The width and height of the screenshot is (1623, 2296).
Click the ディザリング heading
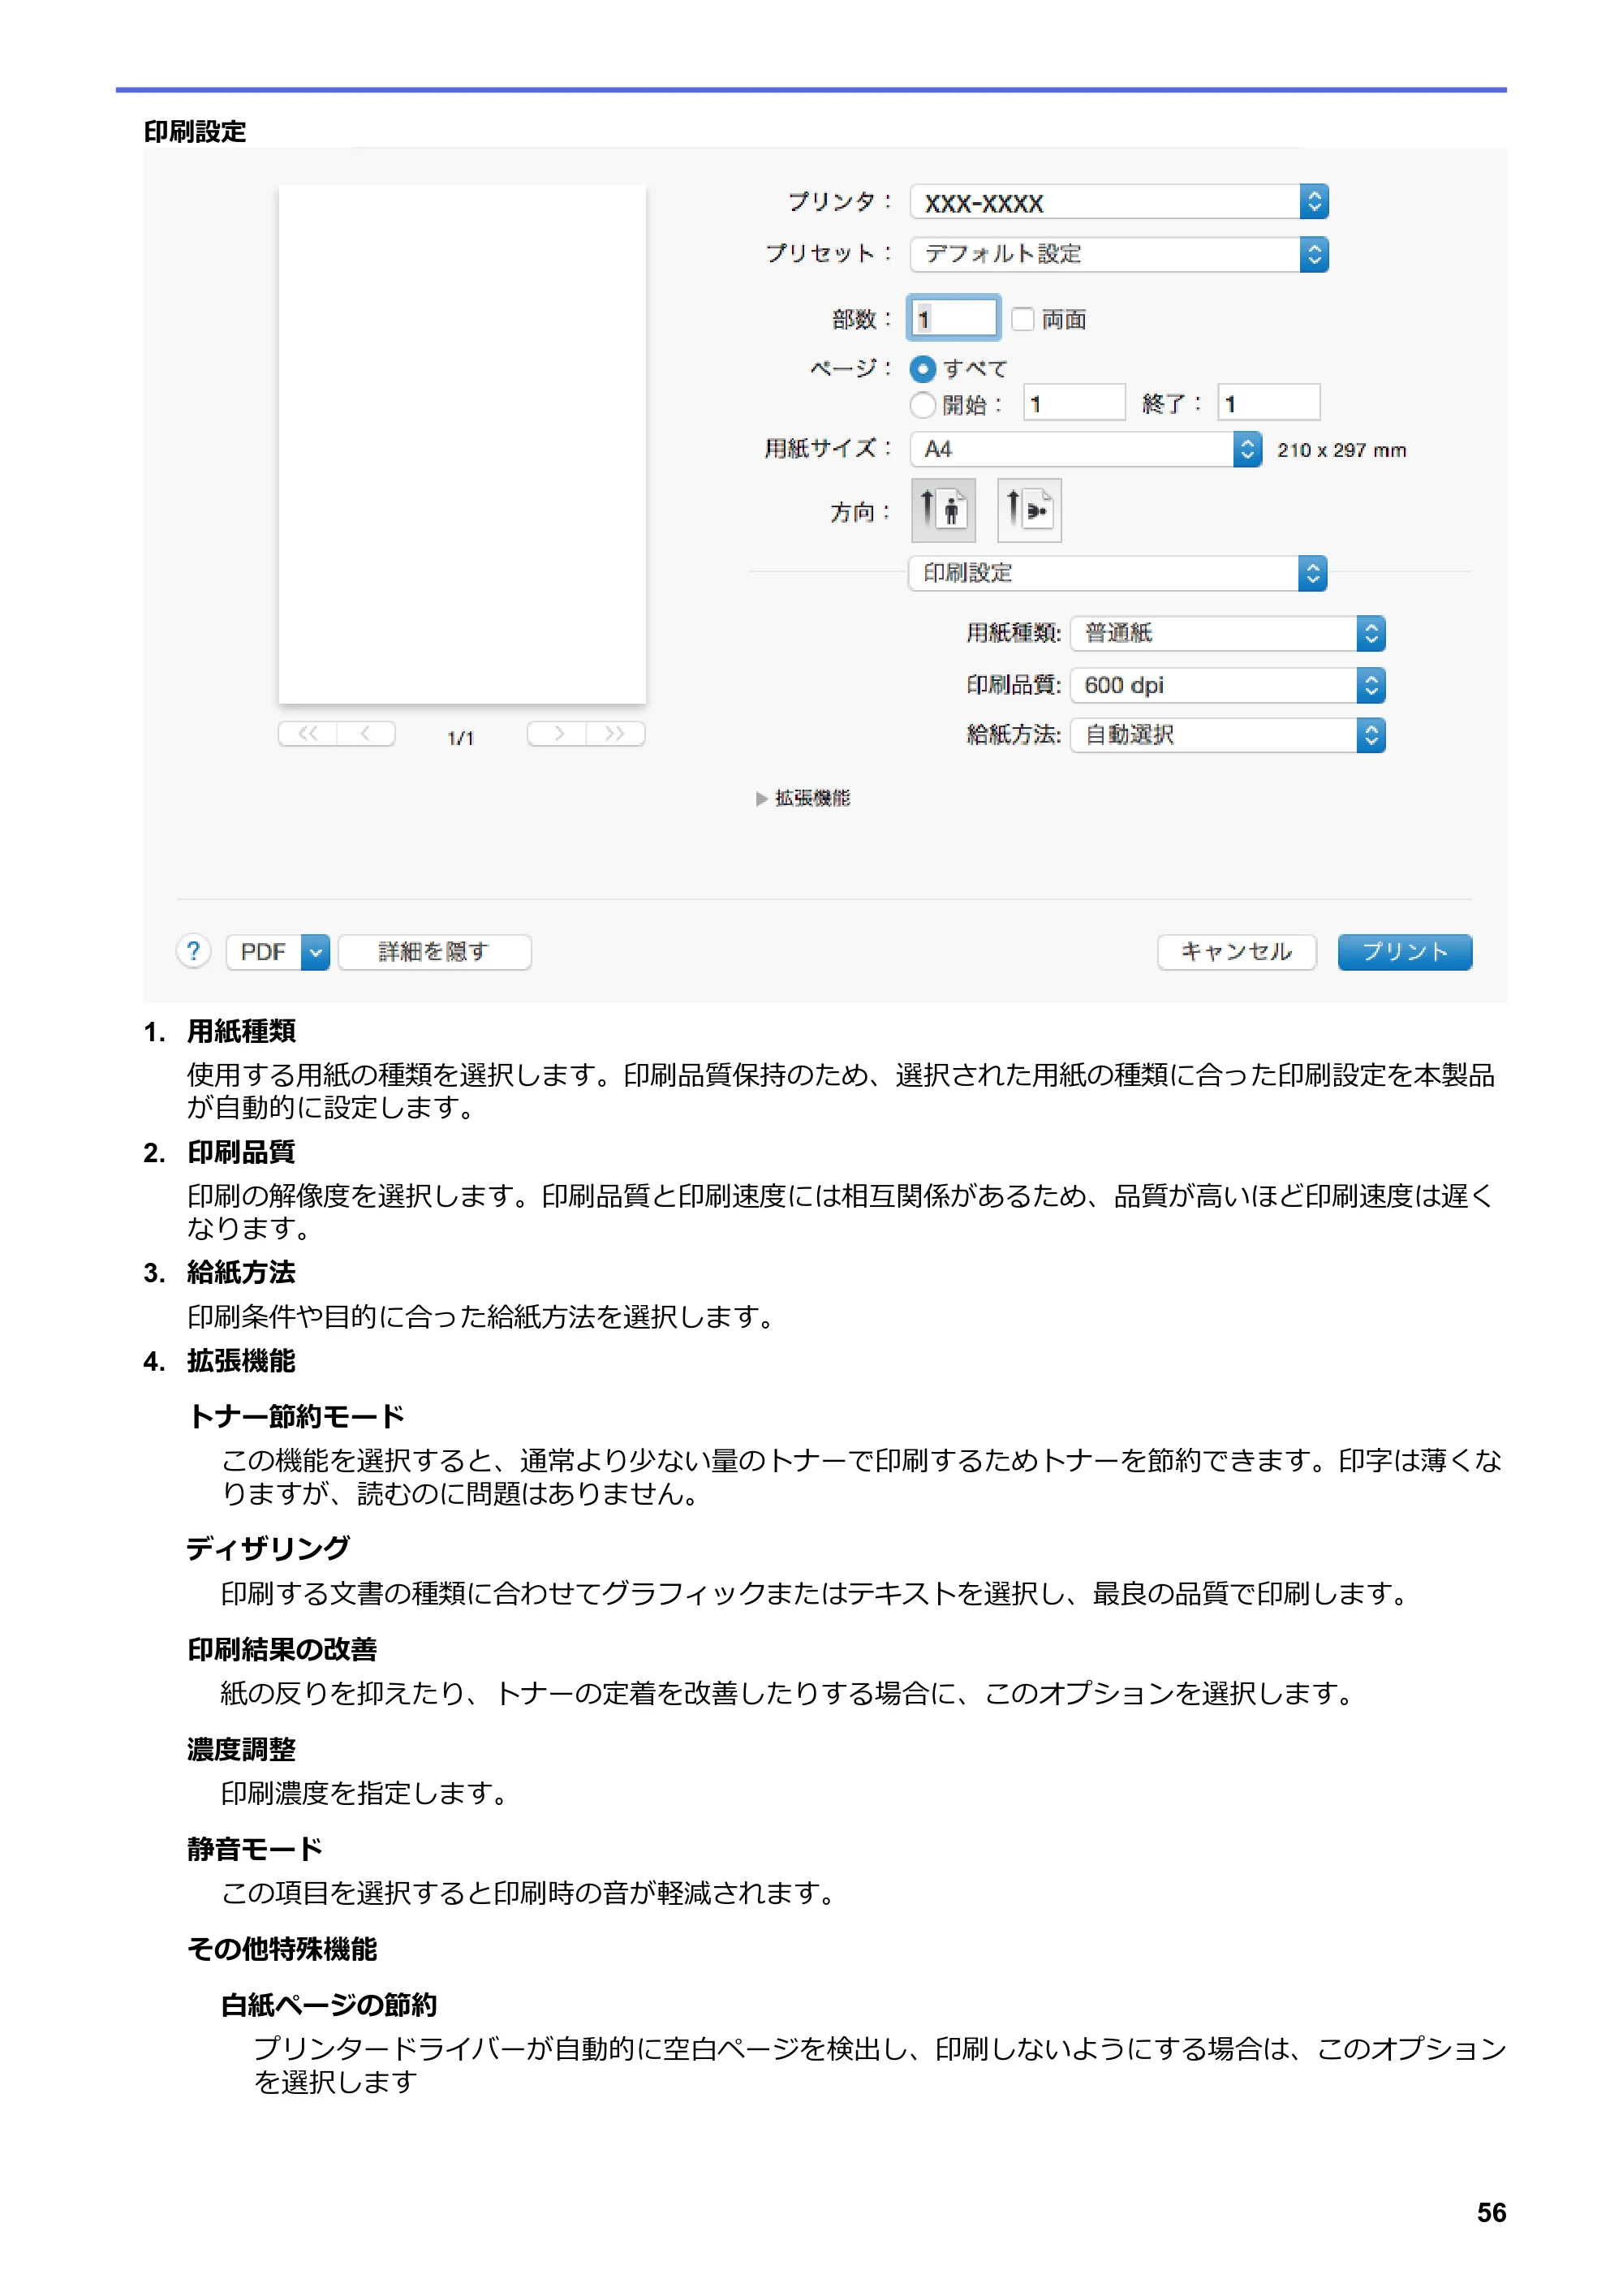point(268,1548)
